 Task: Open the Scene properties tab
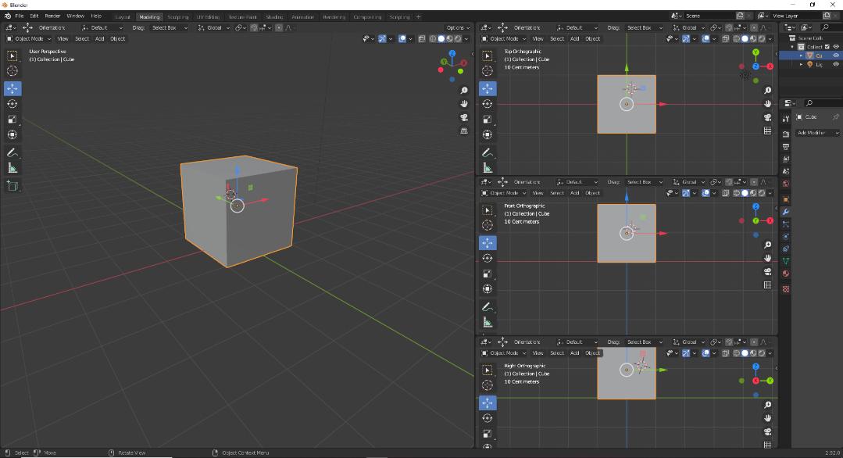786,171
